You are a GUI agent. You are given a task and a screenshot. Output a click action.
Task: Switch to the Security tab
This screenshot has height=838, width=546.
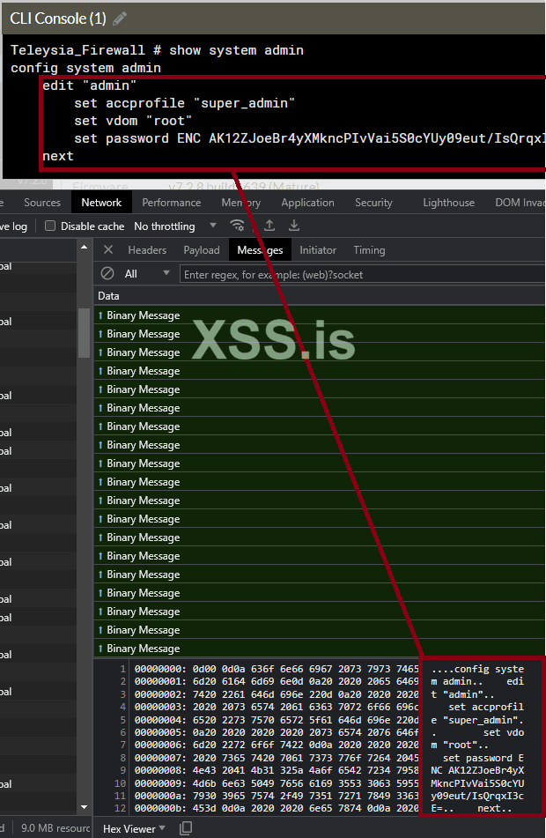coord(373,203)
